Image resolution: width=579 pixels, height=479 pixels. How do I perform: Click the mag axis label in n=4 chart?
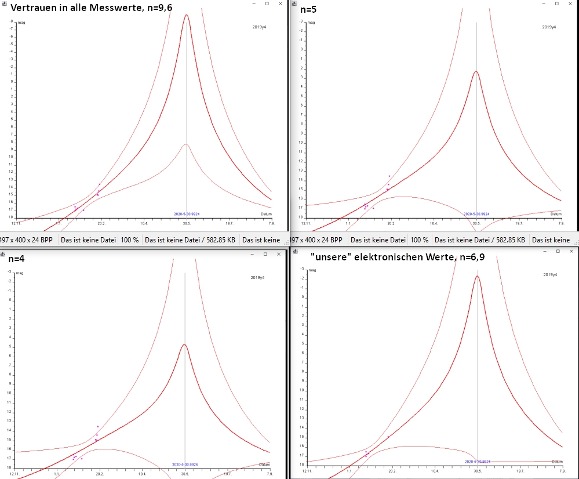[x=20, y=273]
